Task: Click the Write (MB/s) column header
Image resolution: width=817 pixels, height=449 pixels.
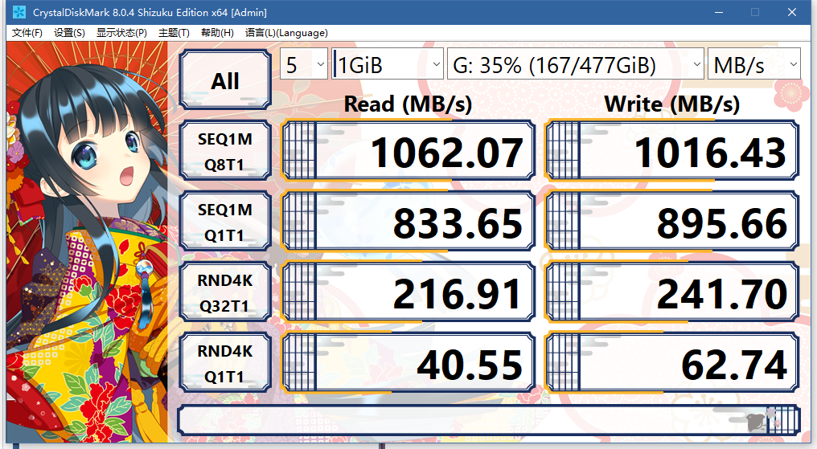Action: coord(671,104)
